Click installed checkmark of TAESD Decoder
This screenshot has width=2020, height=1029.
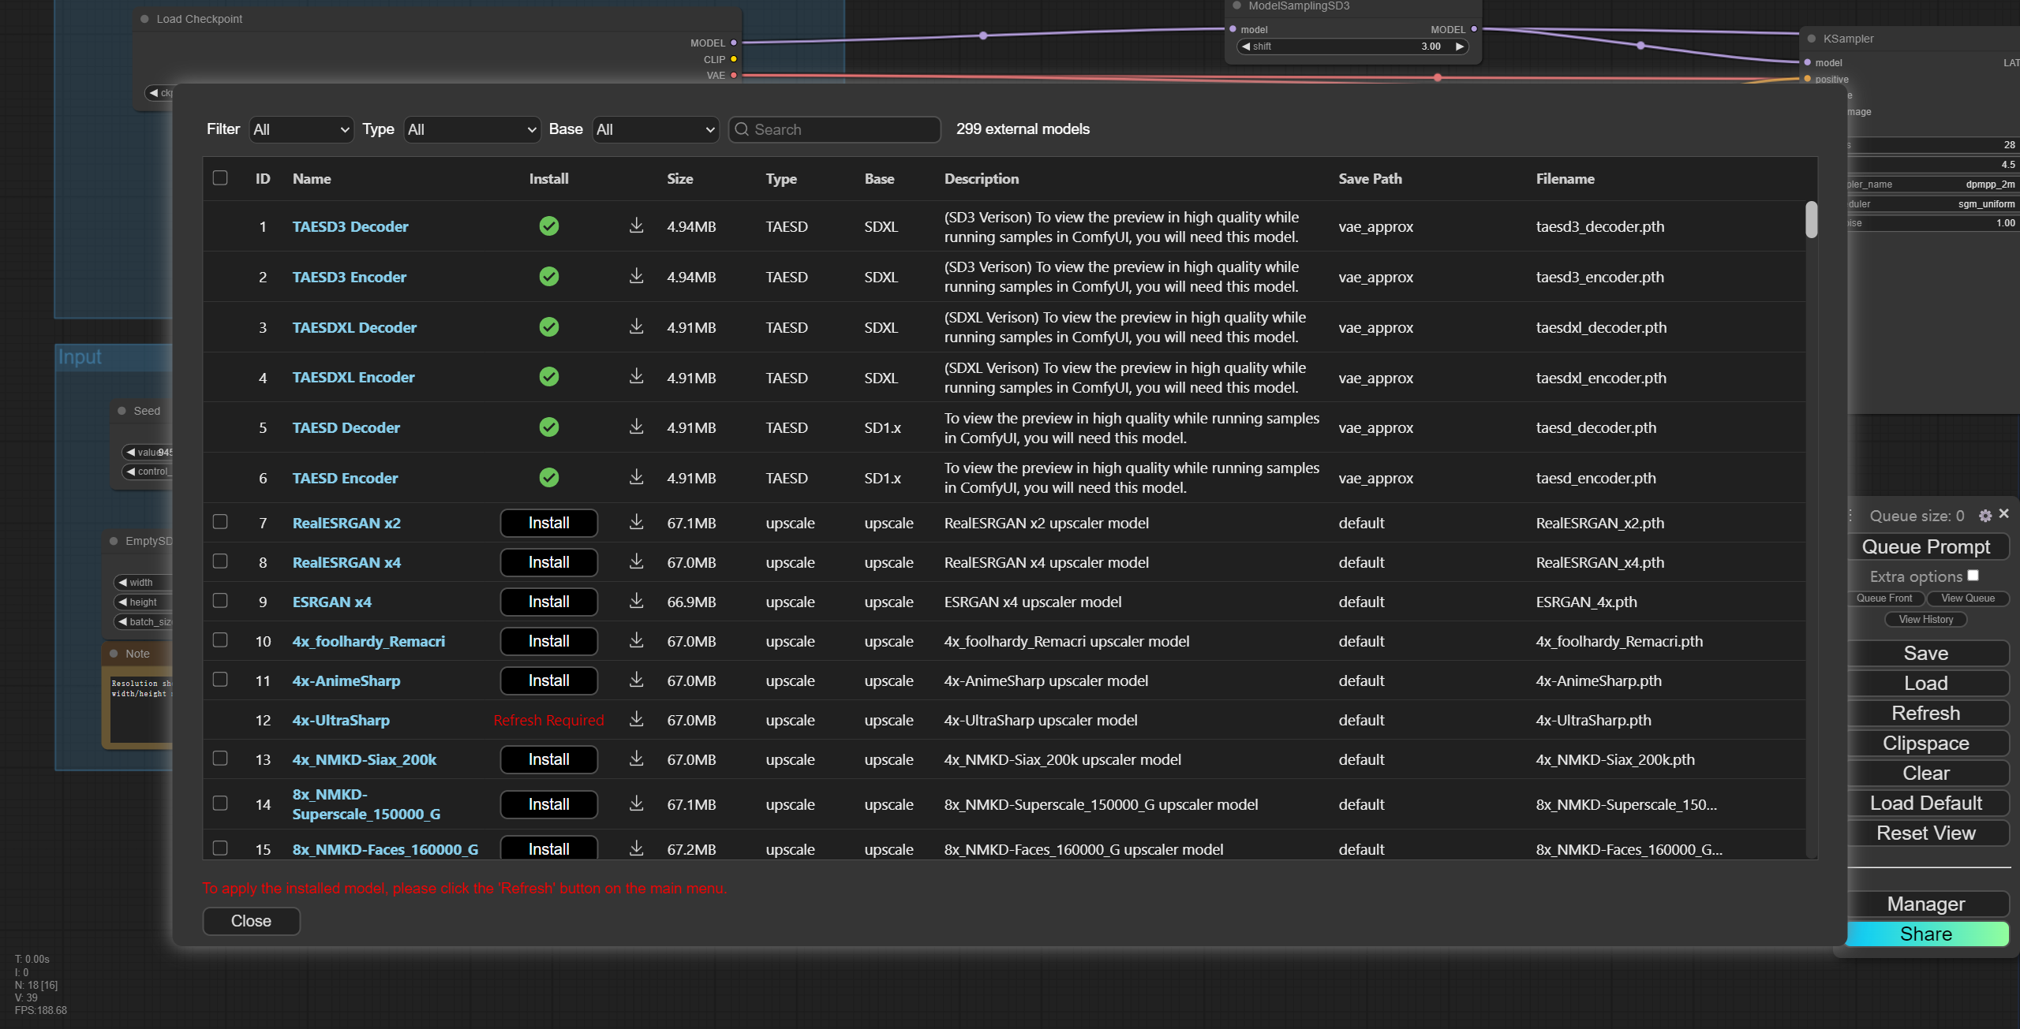click(549, 427)
